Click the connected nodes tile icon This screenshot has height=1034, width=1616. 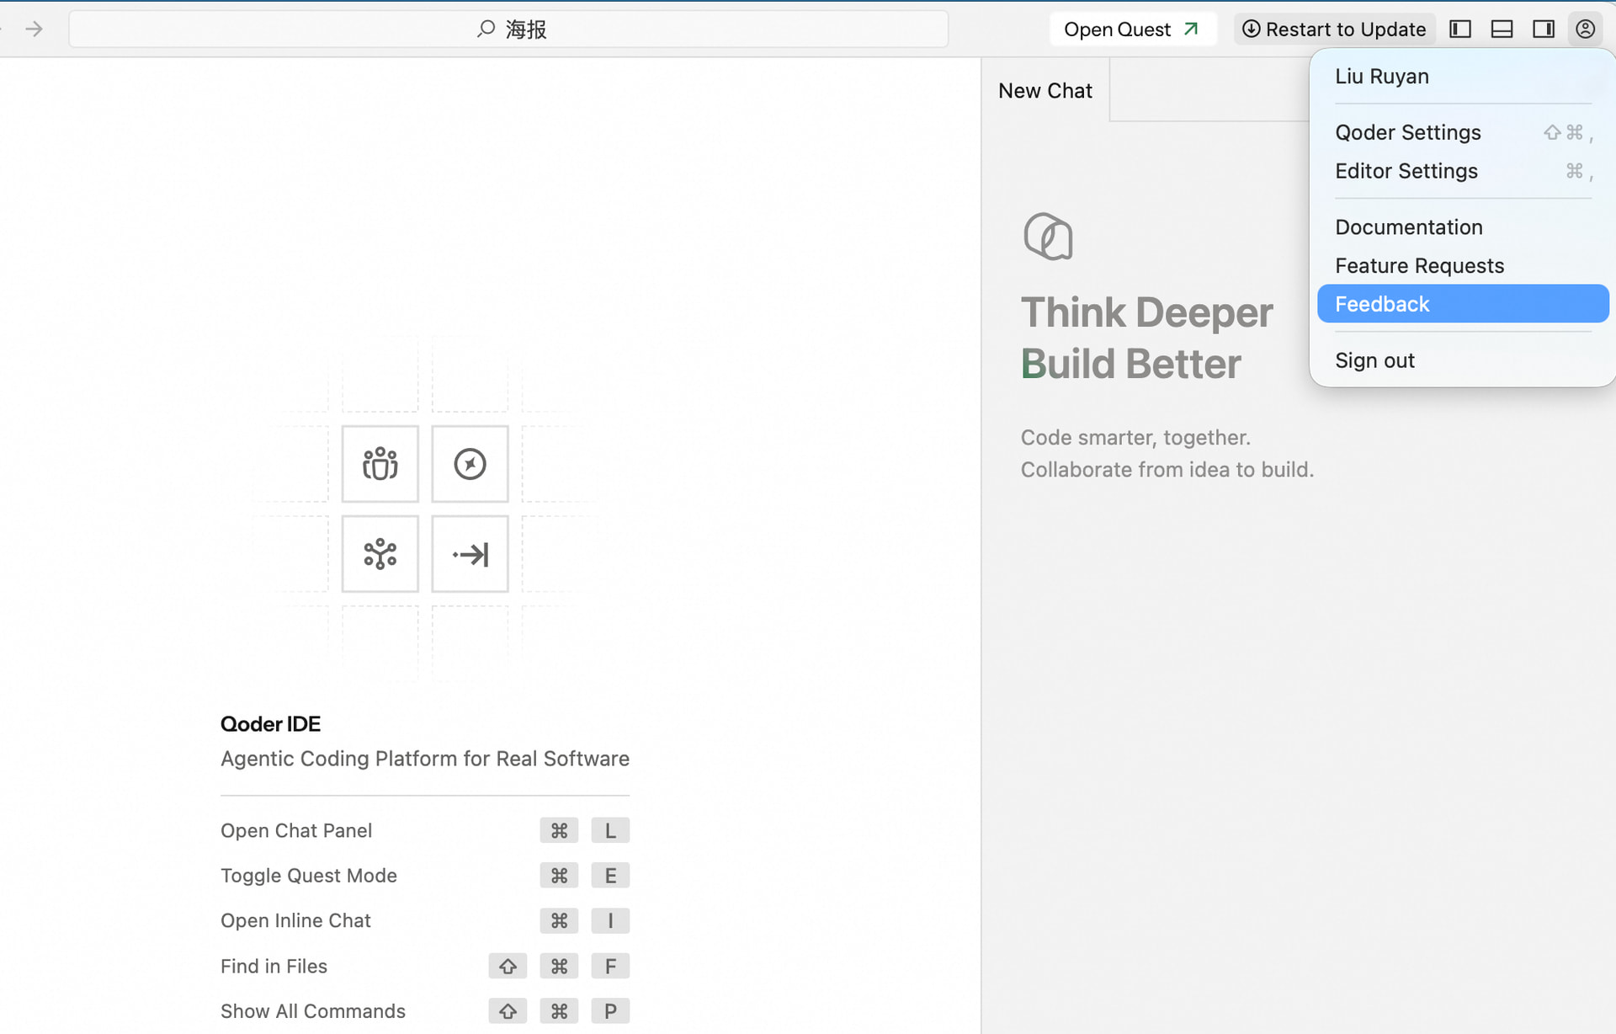(x=380, y=554)
